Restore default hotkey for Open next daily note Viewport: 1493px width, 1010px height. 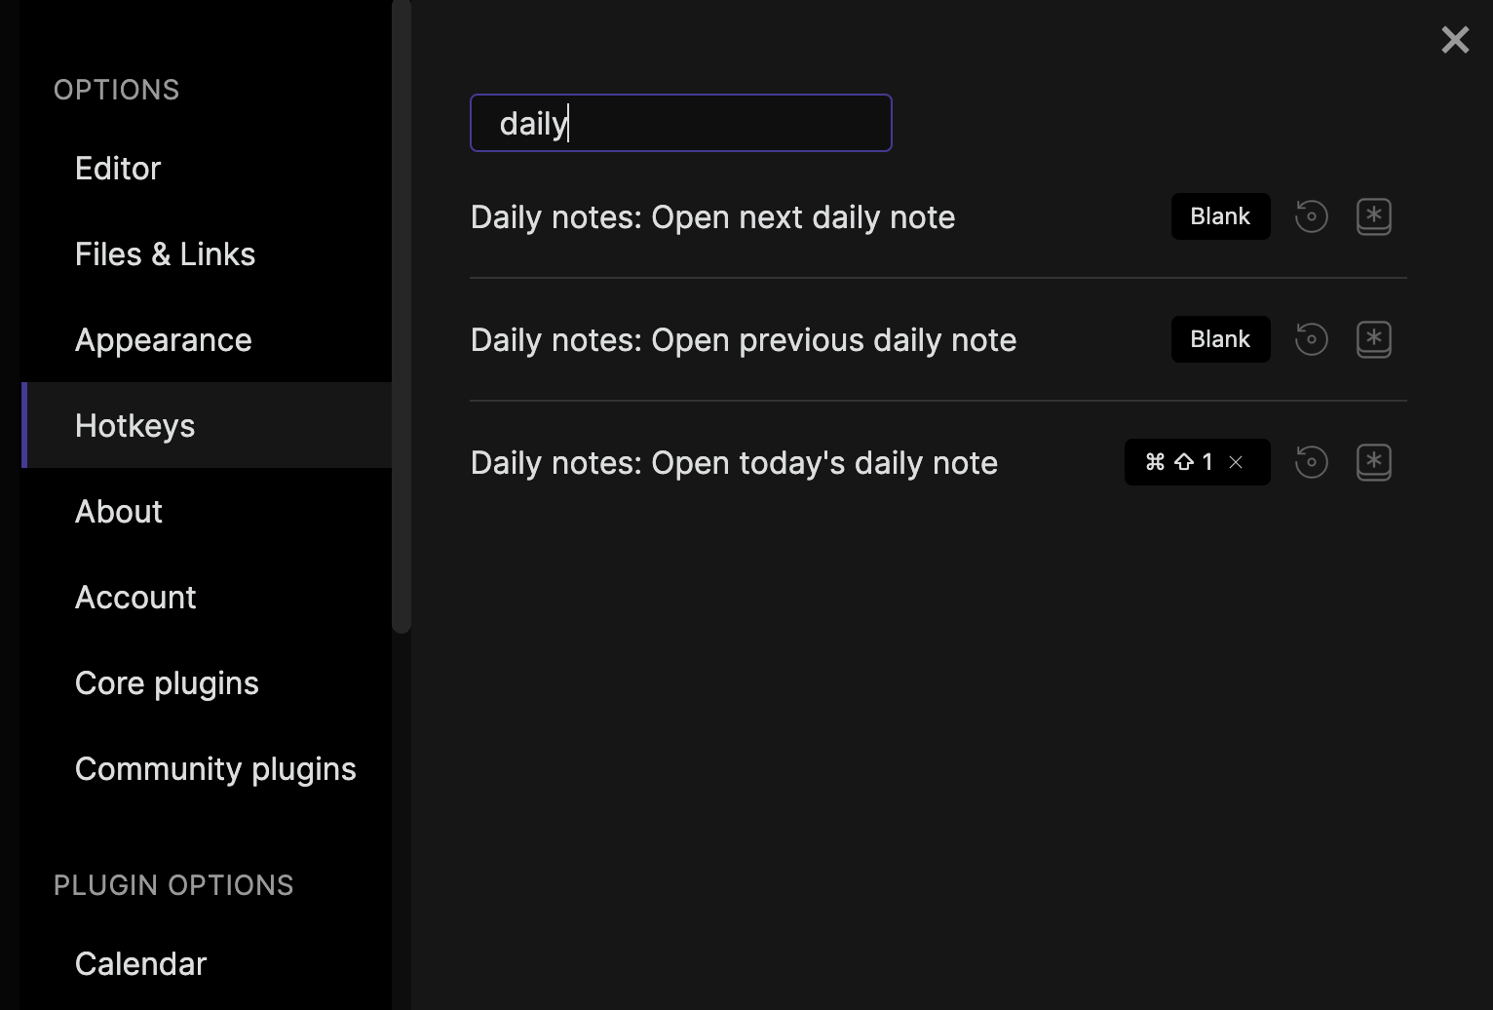[x=1311, y=216]
